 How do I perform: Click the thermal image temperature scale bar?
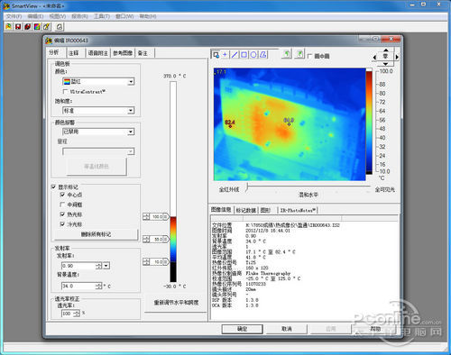tap(369, 121)
